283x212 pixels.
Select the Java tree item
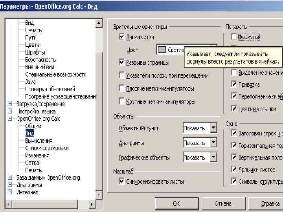pos(30,82)
